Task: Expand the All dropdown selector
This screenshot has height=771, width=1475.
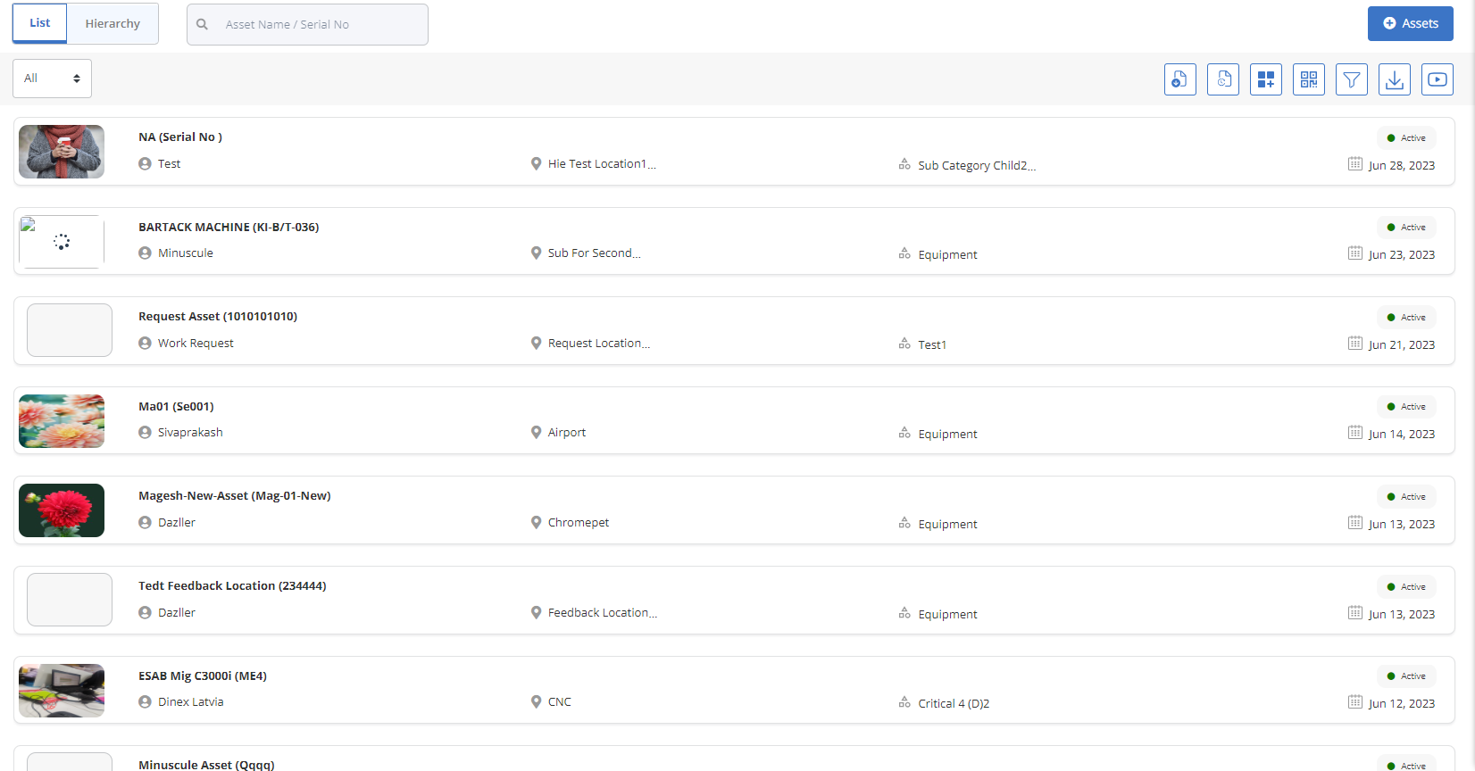Action: tap(52, 79)
